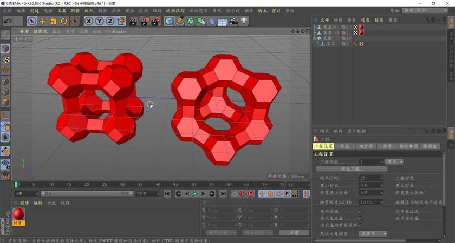
Task: Click the 应用 button in coordinates panel
Action: click(294, 233)
